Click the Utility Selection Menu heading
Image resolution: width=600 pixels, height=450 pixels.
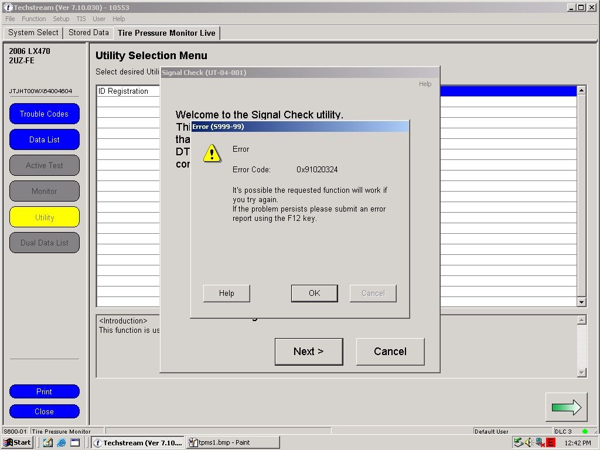151,56
